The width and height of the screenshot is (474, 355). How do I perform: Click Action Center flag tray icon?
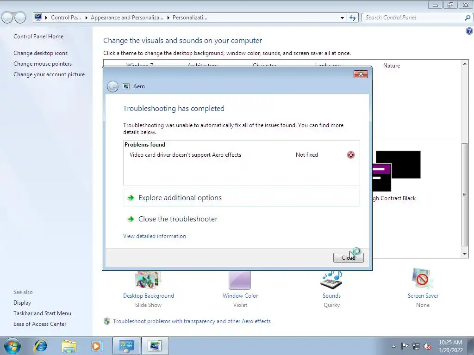point(405,346)
